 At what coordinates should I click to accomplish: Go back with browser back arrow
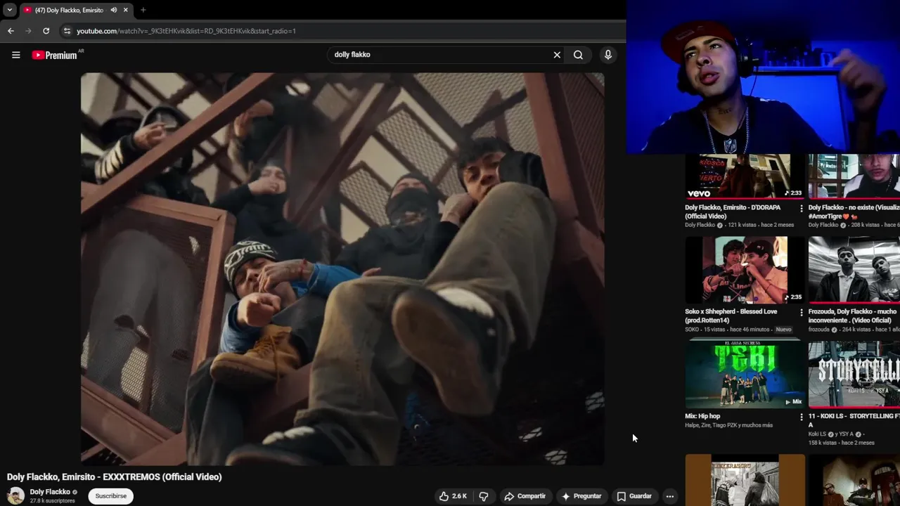pyautogui.click(x=11, y=31)
